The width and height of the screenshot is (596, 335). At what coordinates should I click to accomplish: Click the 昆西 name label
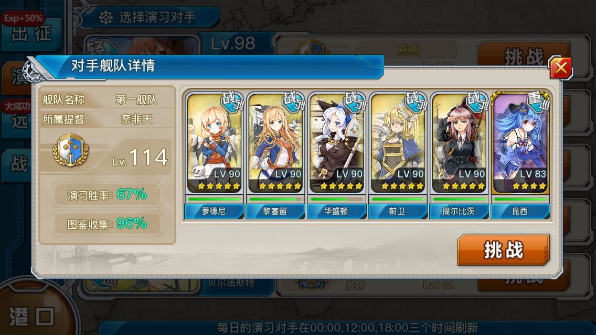tap(520, 211)
